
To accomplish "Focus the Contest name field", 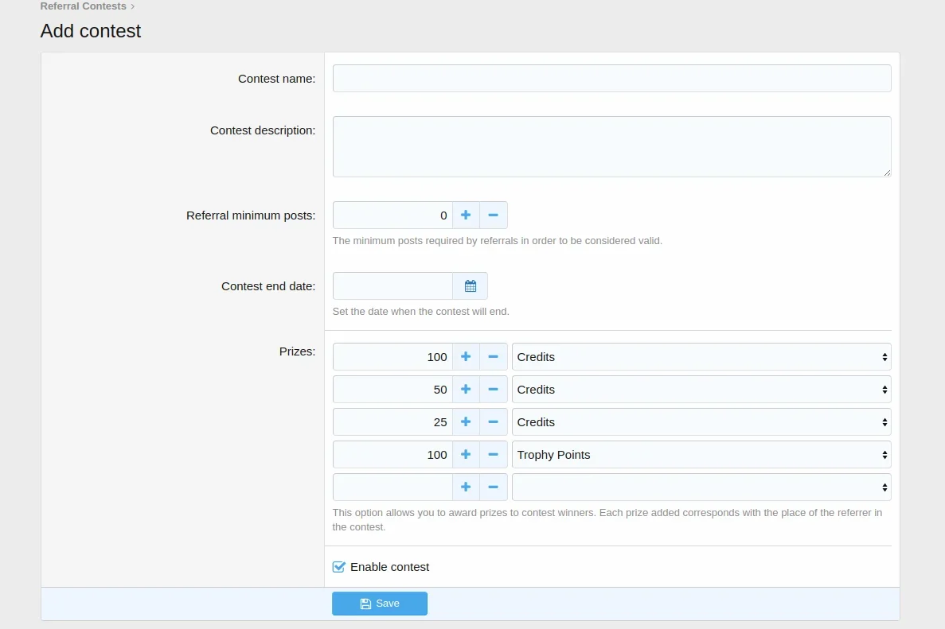I will [x=611, y=79].
